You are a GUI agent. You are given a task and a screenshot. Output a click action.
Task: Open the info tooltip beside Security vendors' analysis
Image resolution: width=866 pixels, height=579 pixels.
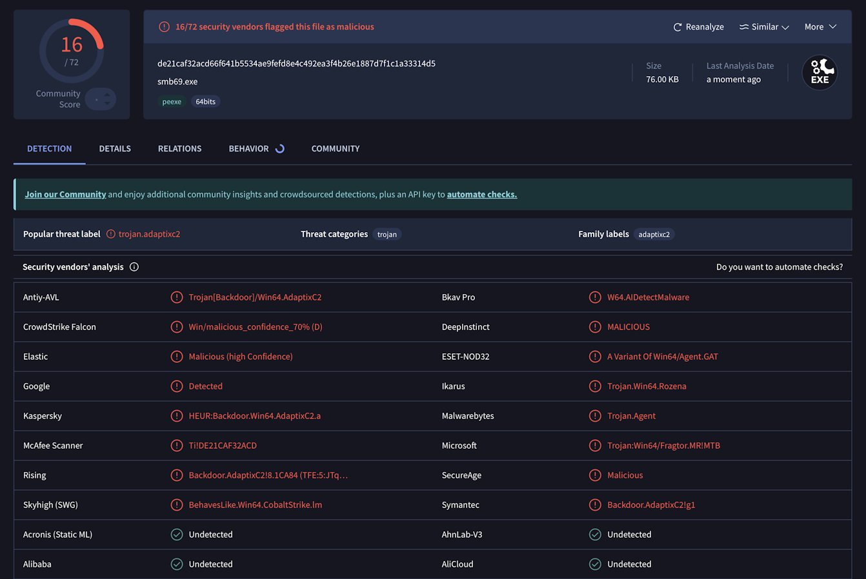click(134, 266)
